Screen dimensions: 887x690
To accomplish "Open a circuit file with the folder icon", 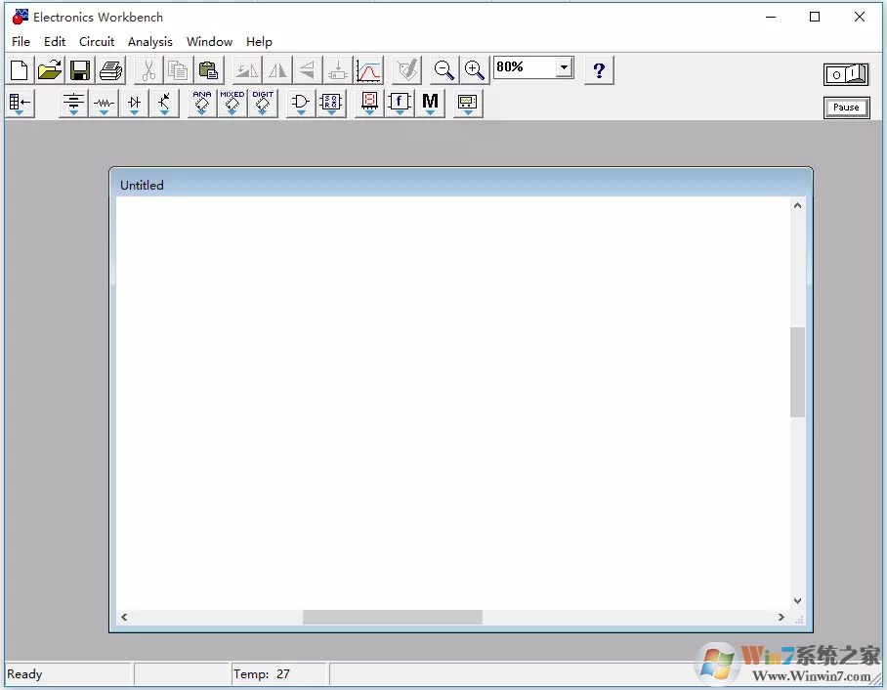I will pos(50,70).
